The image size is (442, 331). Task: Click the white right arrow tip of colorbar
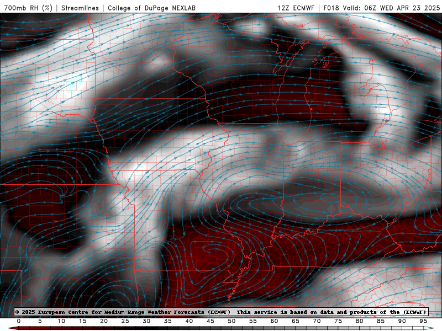tap(429, 328)
